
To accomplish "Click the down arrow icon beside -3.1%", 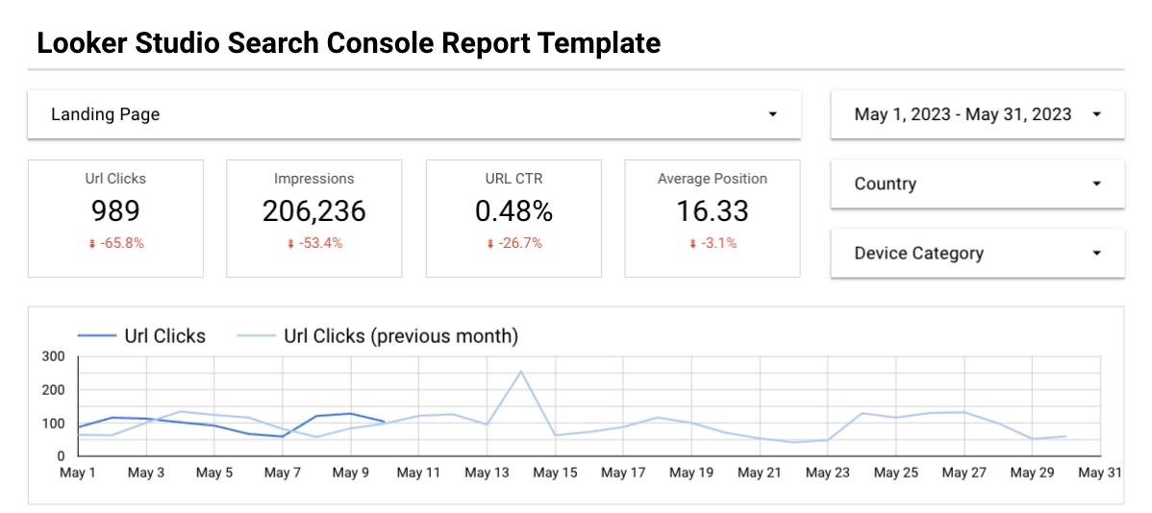I will [x=691, y=244].
